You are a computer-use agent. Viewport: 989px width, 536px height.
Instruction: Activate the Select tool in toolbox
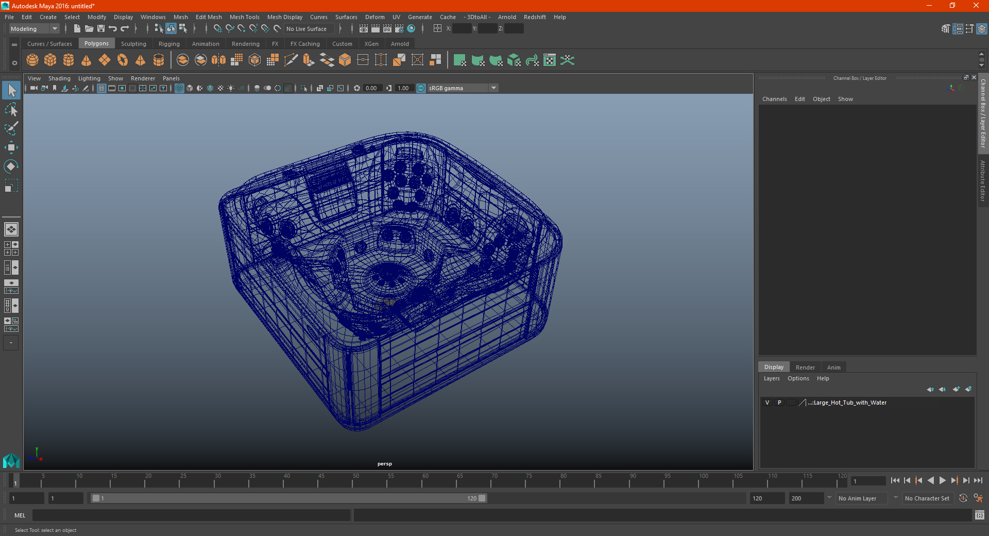[x=11, y=91]
